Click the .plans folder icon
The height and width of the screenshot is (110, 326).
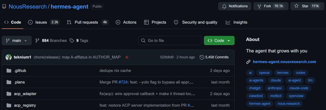pyautogui.click(x=9, y=82)
